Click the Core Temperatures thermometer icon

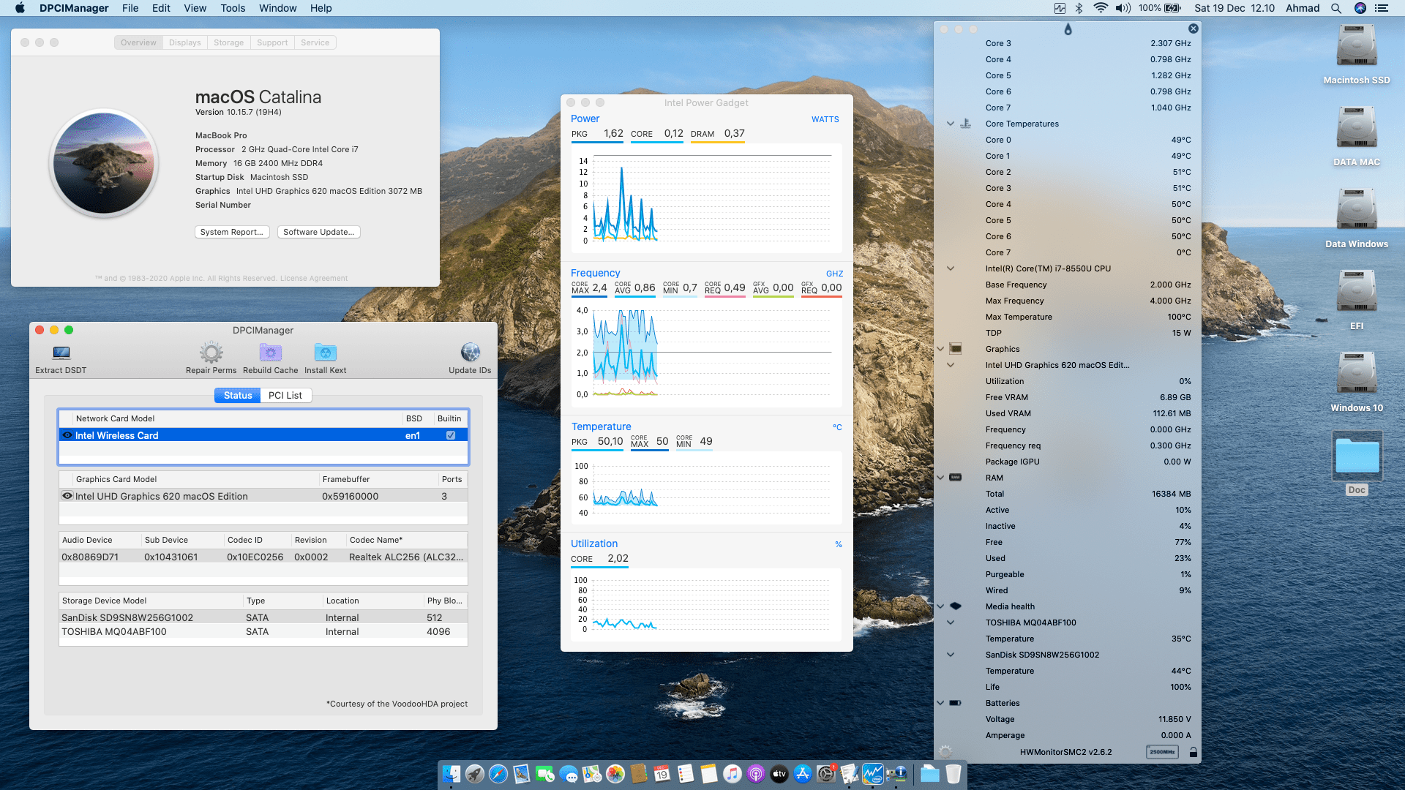click(x=965, y=123)
